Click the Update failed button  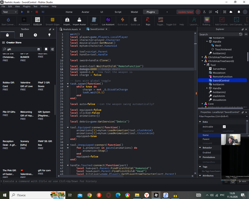[x=185, y=12]
